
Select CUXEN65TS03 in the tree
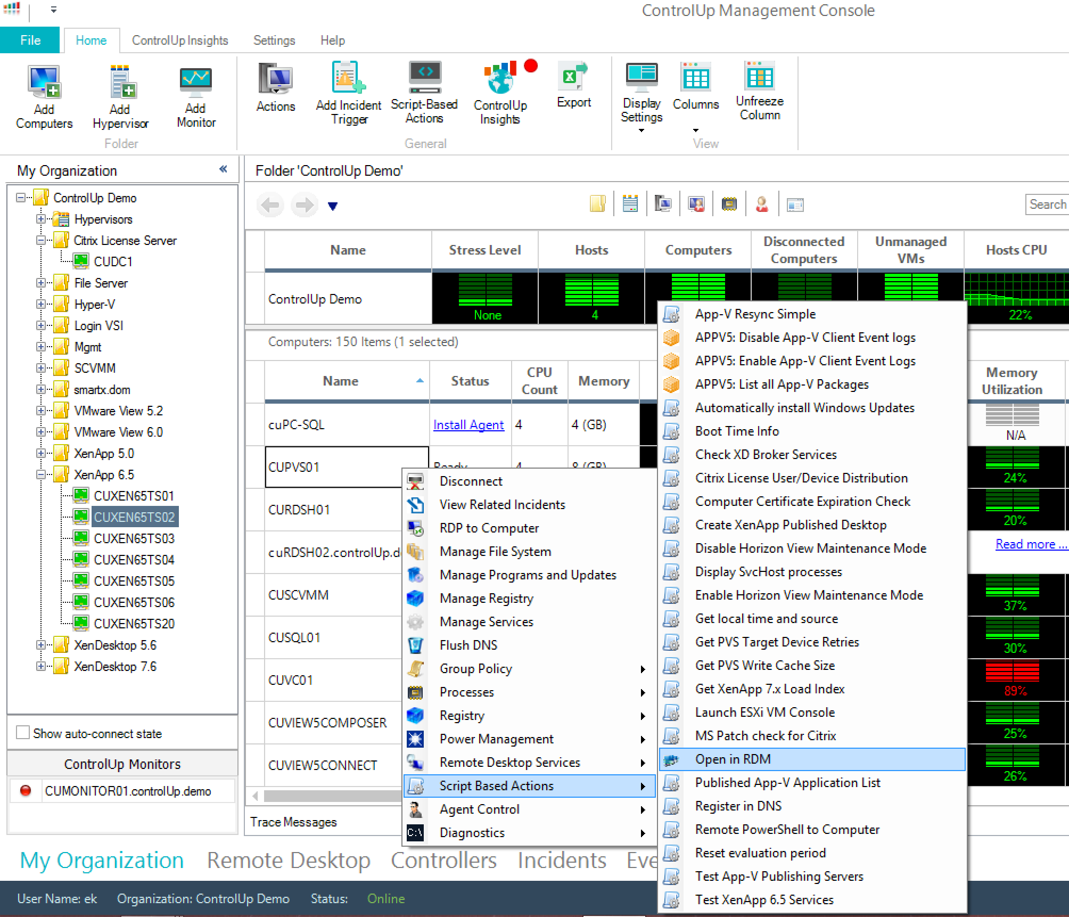pos(134,538)
